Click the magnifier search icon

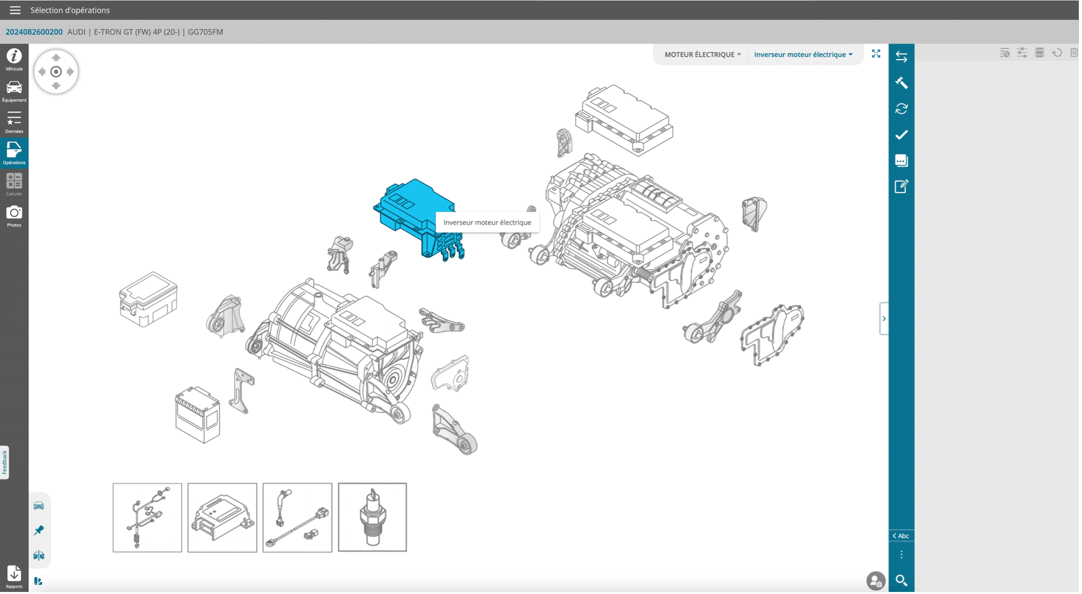click(x=901, y=580)
